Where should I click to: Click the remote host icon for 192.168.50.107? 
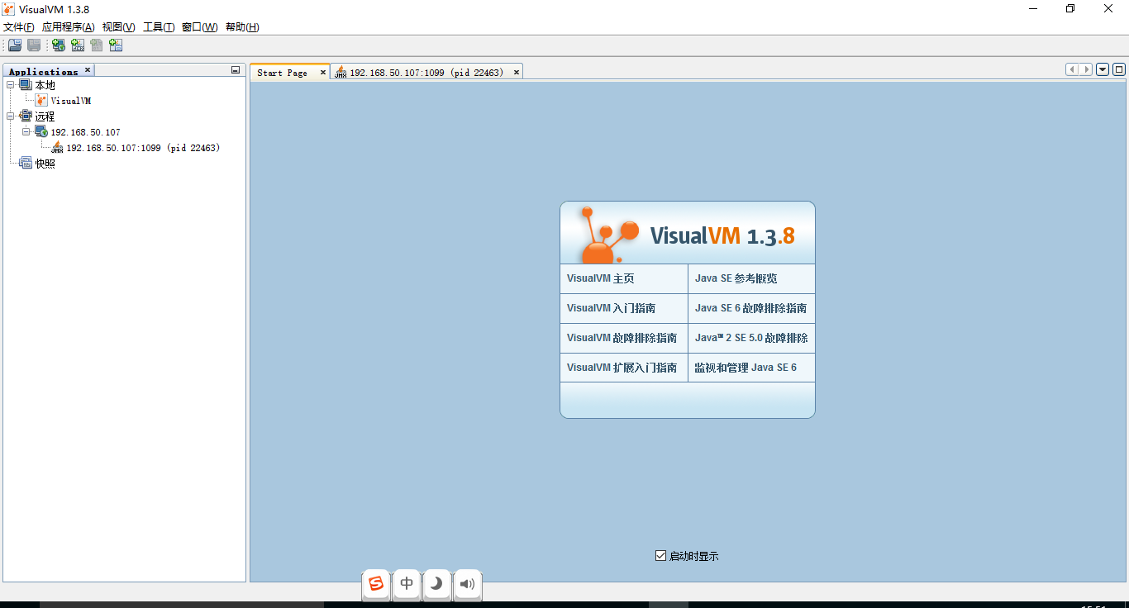[x=41, y=131]
